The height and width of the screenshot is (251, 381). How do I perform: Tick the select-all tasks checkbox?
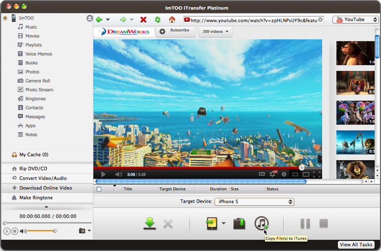pyautogui.click(x=99, y=189)
